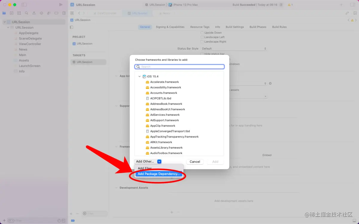This screenshot has height=224, width=359.
Task: Go forward in editor history
Action: [84, 13]
